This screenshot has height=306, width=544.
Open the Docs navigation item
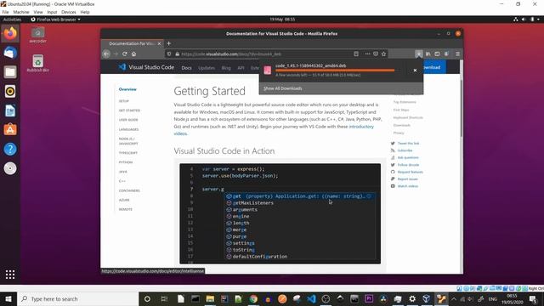point(186,68)
